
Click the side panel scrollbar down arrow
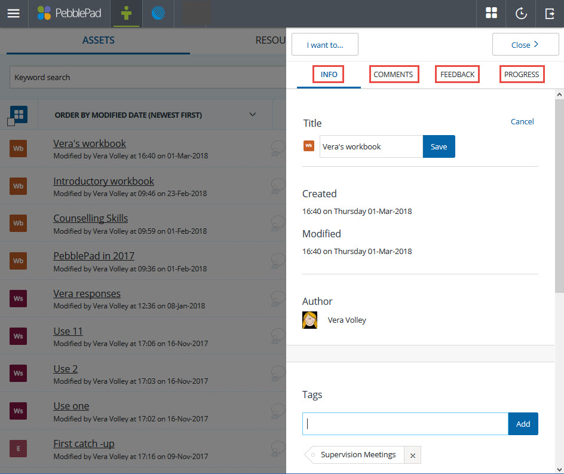[559, 468]
